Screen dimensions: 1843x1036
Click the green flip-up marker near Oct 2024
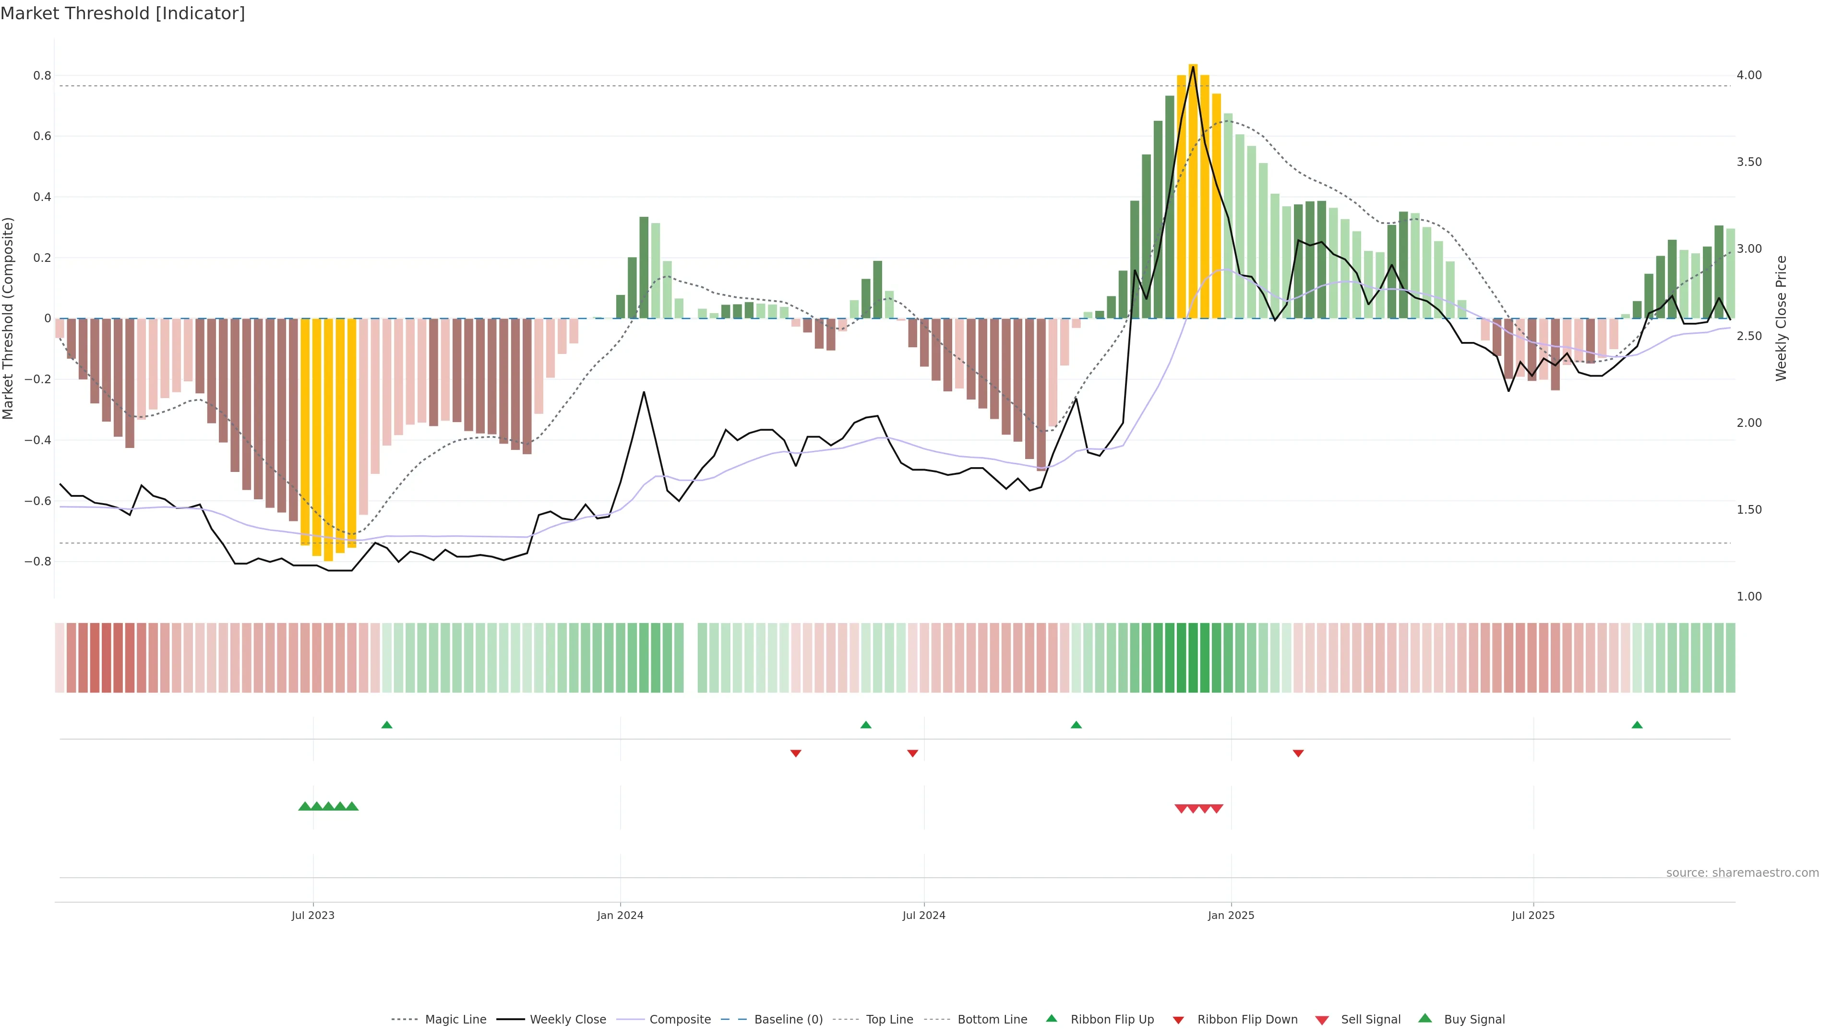tap(1076, 725)
